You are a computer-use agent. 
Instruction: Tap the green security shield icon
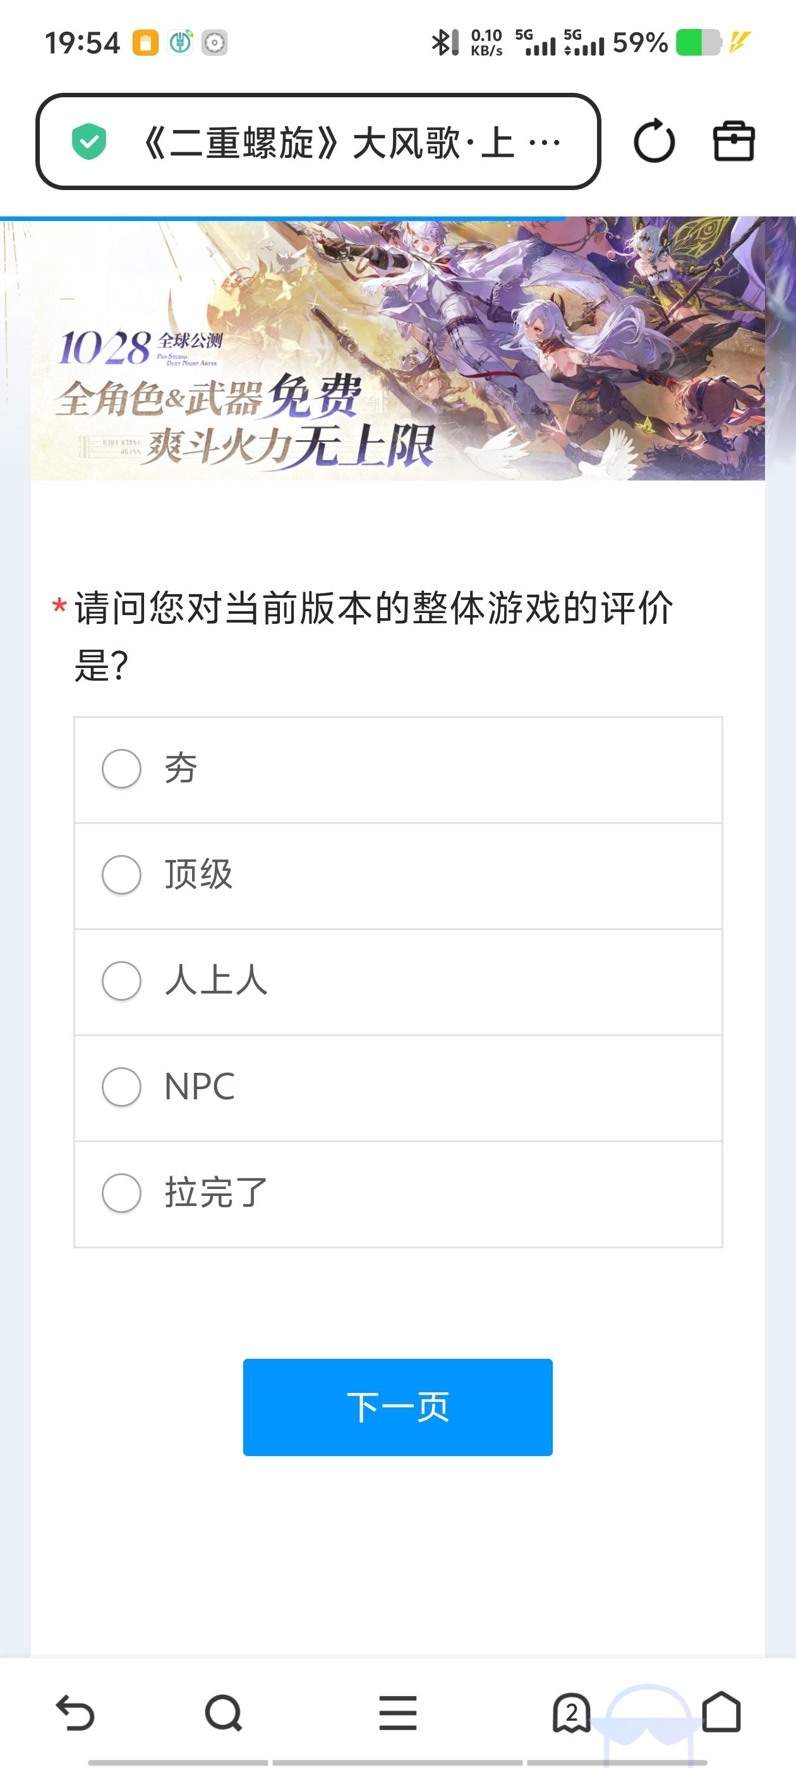89,142
